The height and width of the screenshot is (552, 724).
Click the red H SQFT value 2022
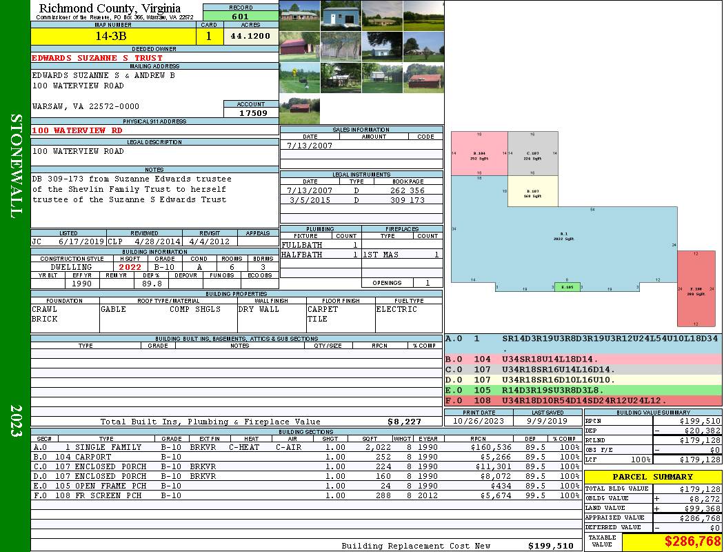pos(130,267)
